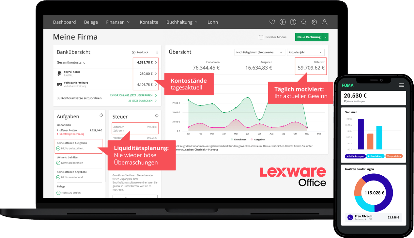Click the Ausgaben total 16.634,83 €
The width and height of the screenshot is (414, 238).
coord(259,68)
